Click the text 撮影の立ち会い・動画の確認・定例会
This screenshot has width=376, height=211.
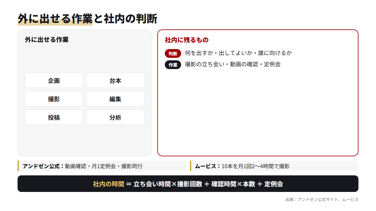pyautogui.click(x=233, y=64)
